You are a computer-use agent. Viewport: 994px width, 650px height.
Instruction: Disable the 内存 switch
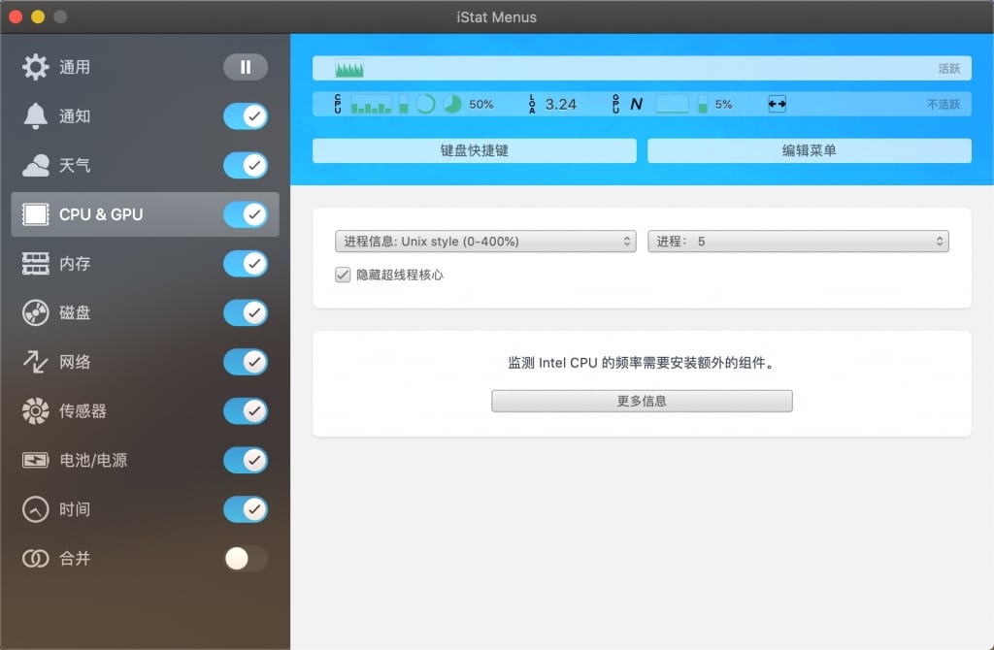[x=246, y=264]
